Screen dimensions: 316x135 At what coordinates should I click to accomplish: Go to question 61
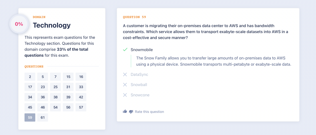point(43,117)
